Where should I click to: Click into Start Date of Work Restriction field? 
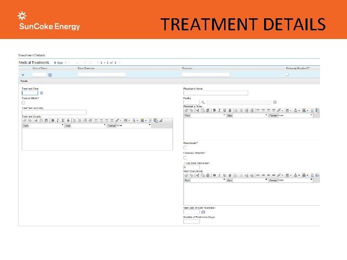(192, 212)
